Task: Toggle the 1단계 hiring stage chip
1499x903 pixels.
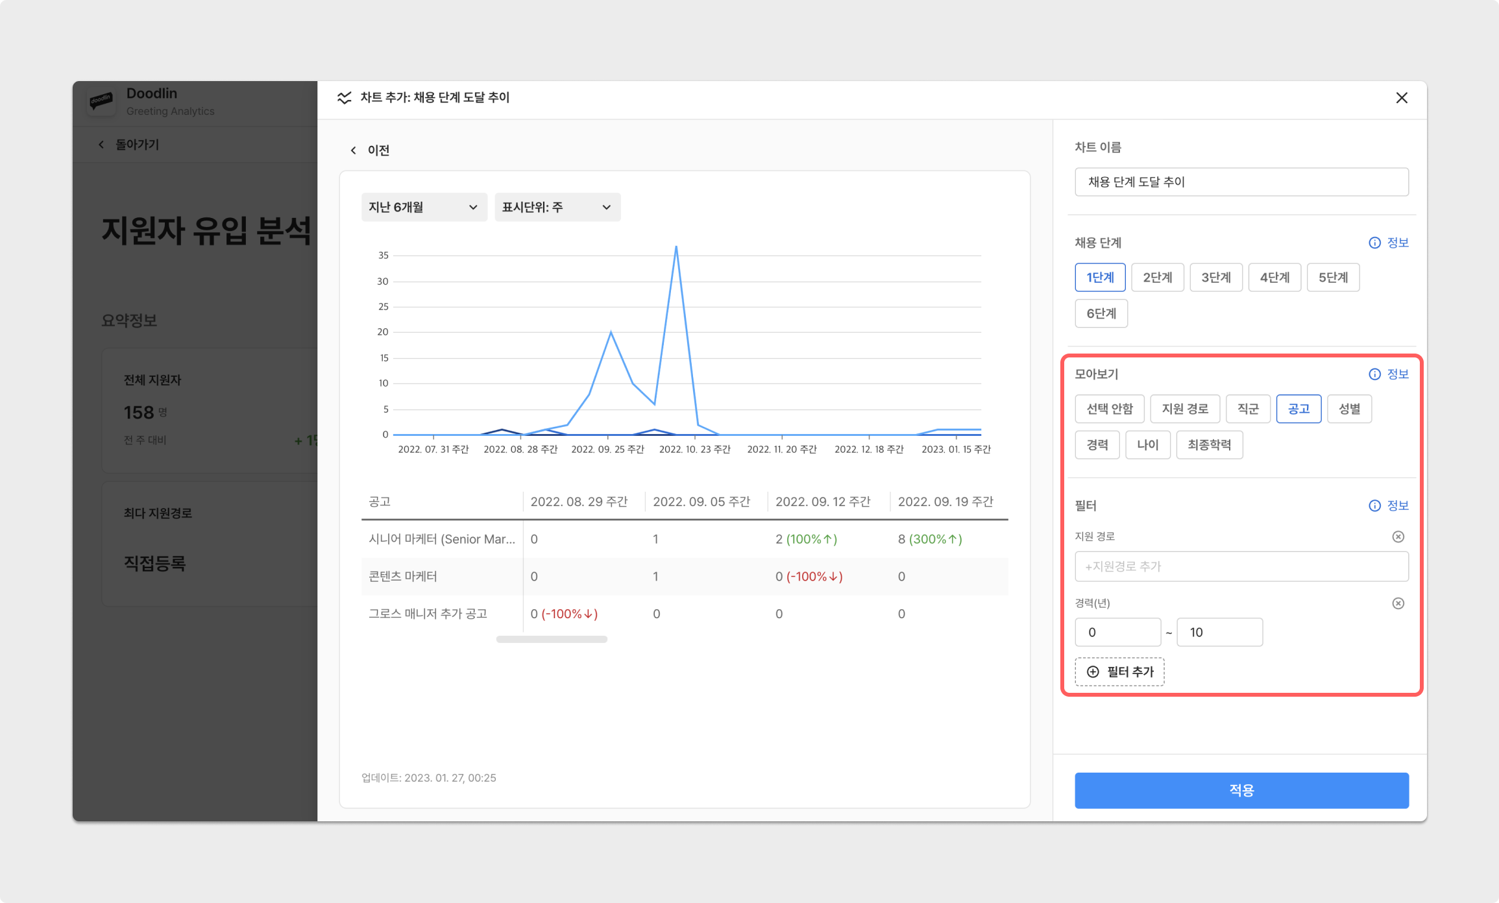Action: pos(1100,278)
